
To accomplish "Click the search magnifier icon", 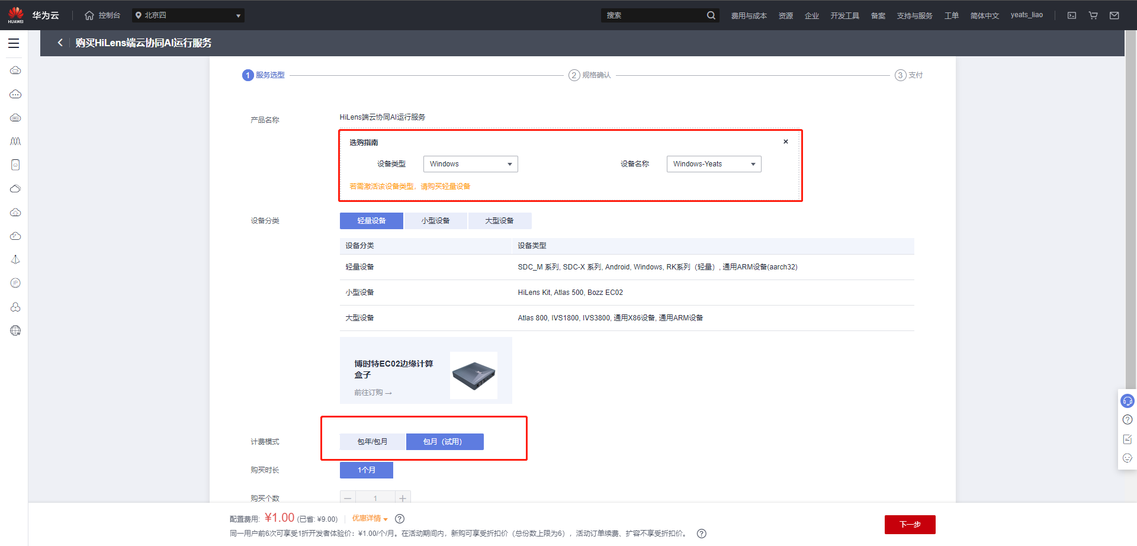I will click(711, 15).
